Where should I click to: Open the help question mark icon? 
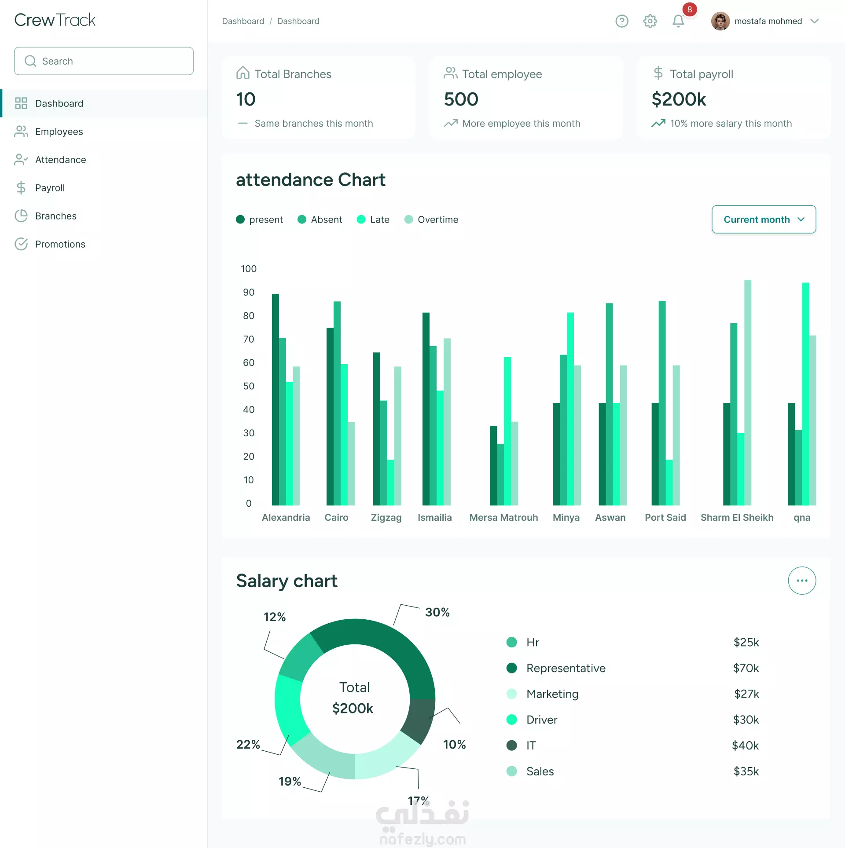pyautogui.click(x=621, y=21)
